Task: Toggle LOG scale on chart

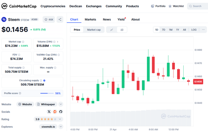Action: [194, 30]
